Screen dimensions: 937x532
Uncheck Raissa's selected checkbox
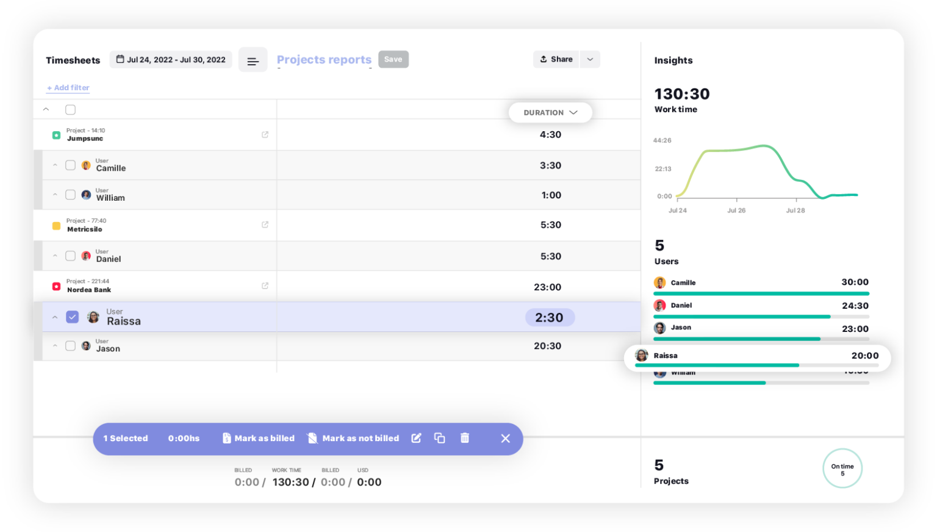coord(73,317)
